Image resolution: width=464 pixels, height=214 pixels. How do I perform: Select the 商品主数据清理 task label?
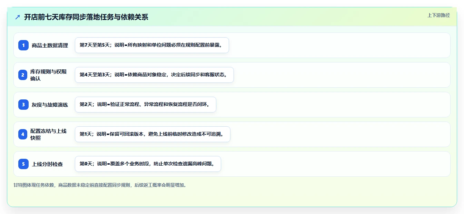pyautogui.click(x=50, y=45)
